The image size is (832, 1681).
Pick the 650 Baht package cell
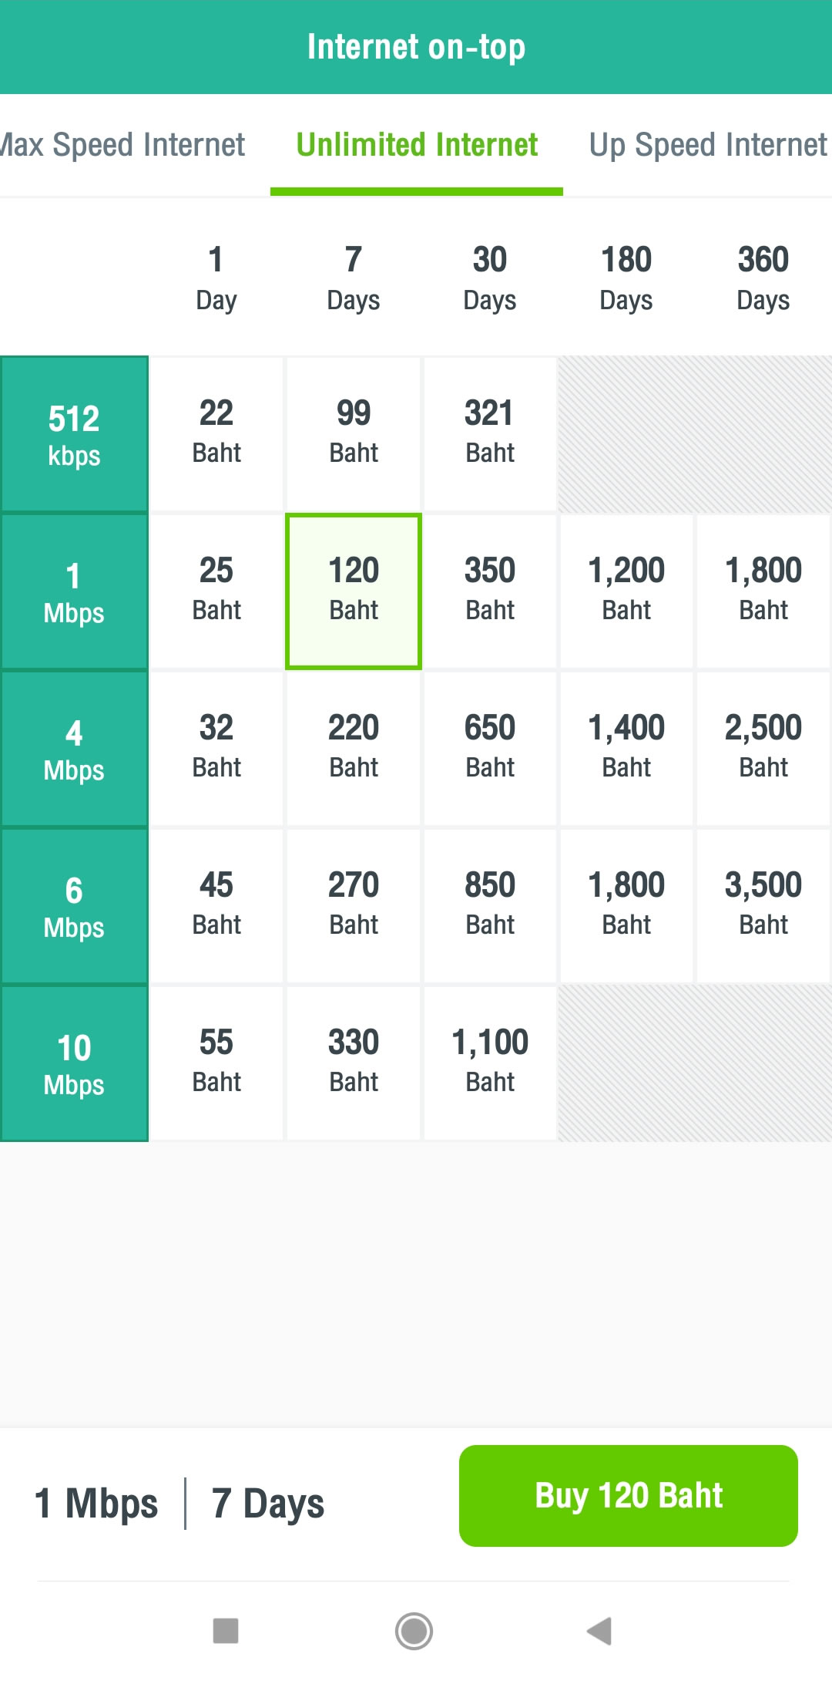coord(490,748)
